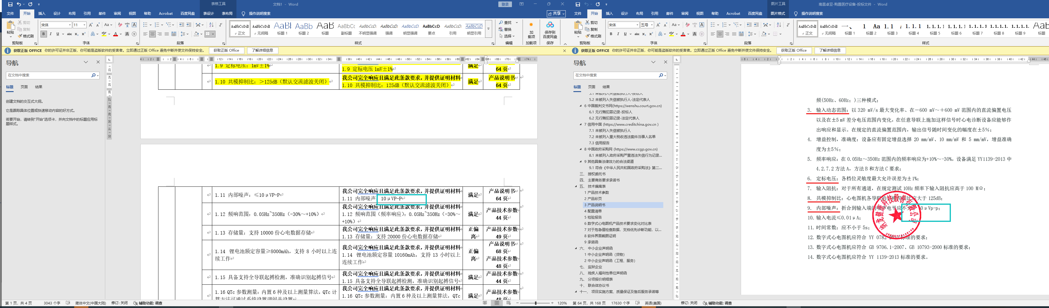Toggle track changes status 修订: 关闭 in the 文档1 window
The width and height of the screenshot is (1049, 308).
pyautogui.click(x=119, y=303)
